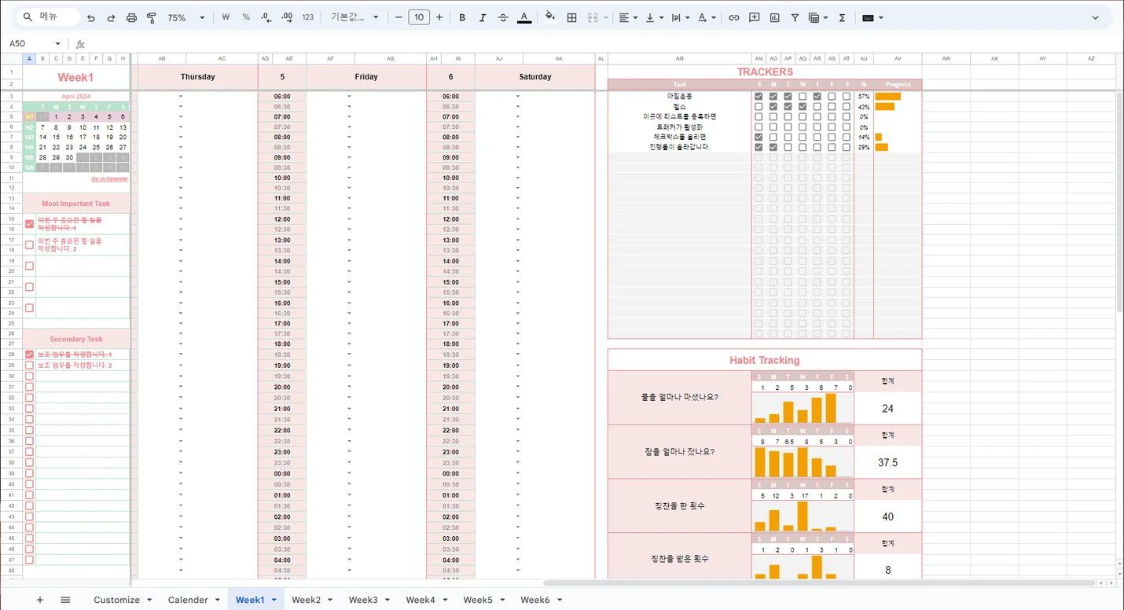Click the insert chart icon
The height and width of the screenshot is (610, 1124).
tap(775, 17)
